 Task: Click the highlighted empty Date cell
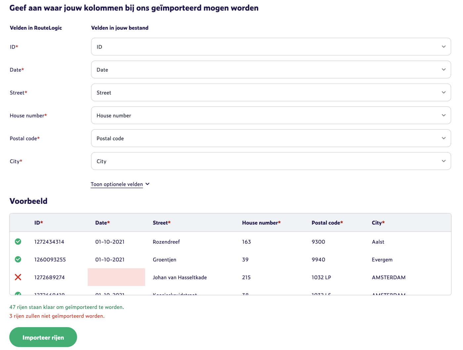[116, 277]
